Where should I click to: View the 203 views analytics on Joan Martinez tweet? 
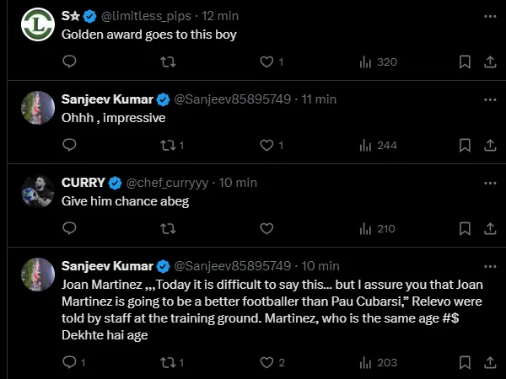(x=378, y=362)
